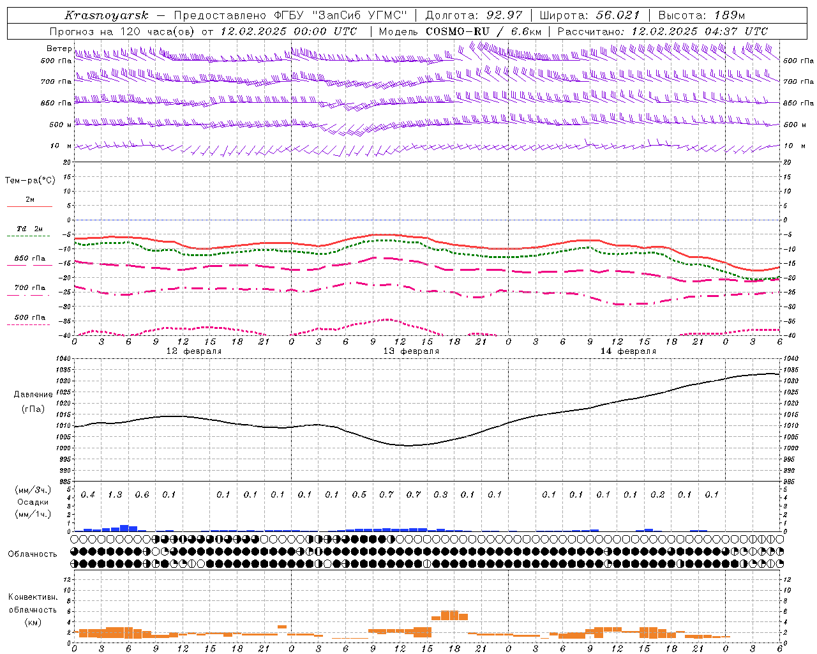Click the Облачность cloud cover label
This screenshot has height=654, width=817.
coord(32,554)
